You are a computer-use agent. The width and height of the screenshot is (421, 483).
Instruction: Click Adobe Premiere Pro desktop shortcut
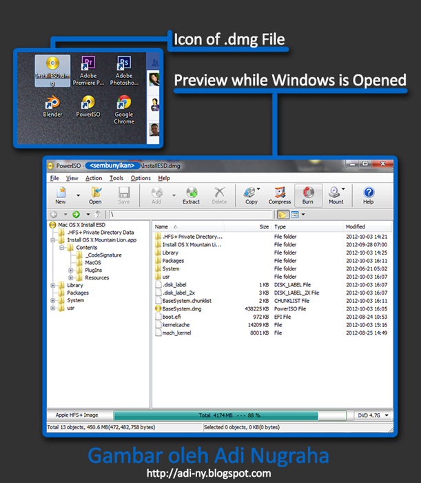point(88,71)
